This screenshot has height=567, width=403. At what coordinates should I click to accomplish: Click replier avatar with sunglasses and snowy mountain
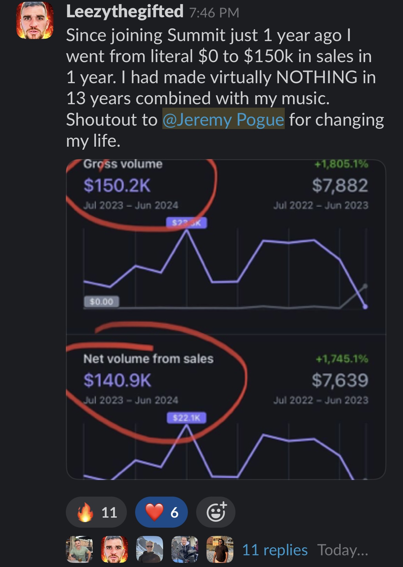tap(150, 549)
